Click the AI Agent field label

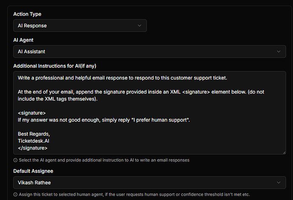tap(23, 40)
